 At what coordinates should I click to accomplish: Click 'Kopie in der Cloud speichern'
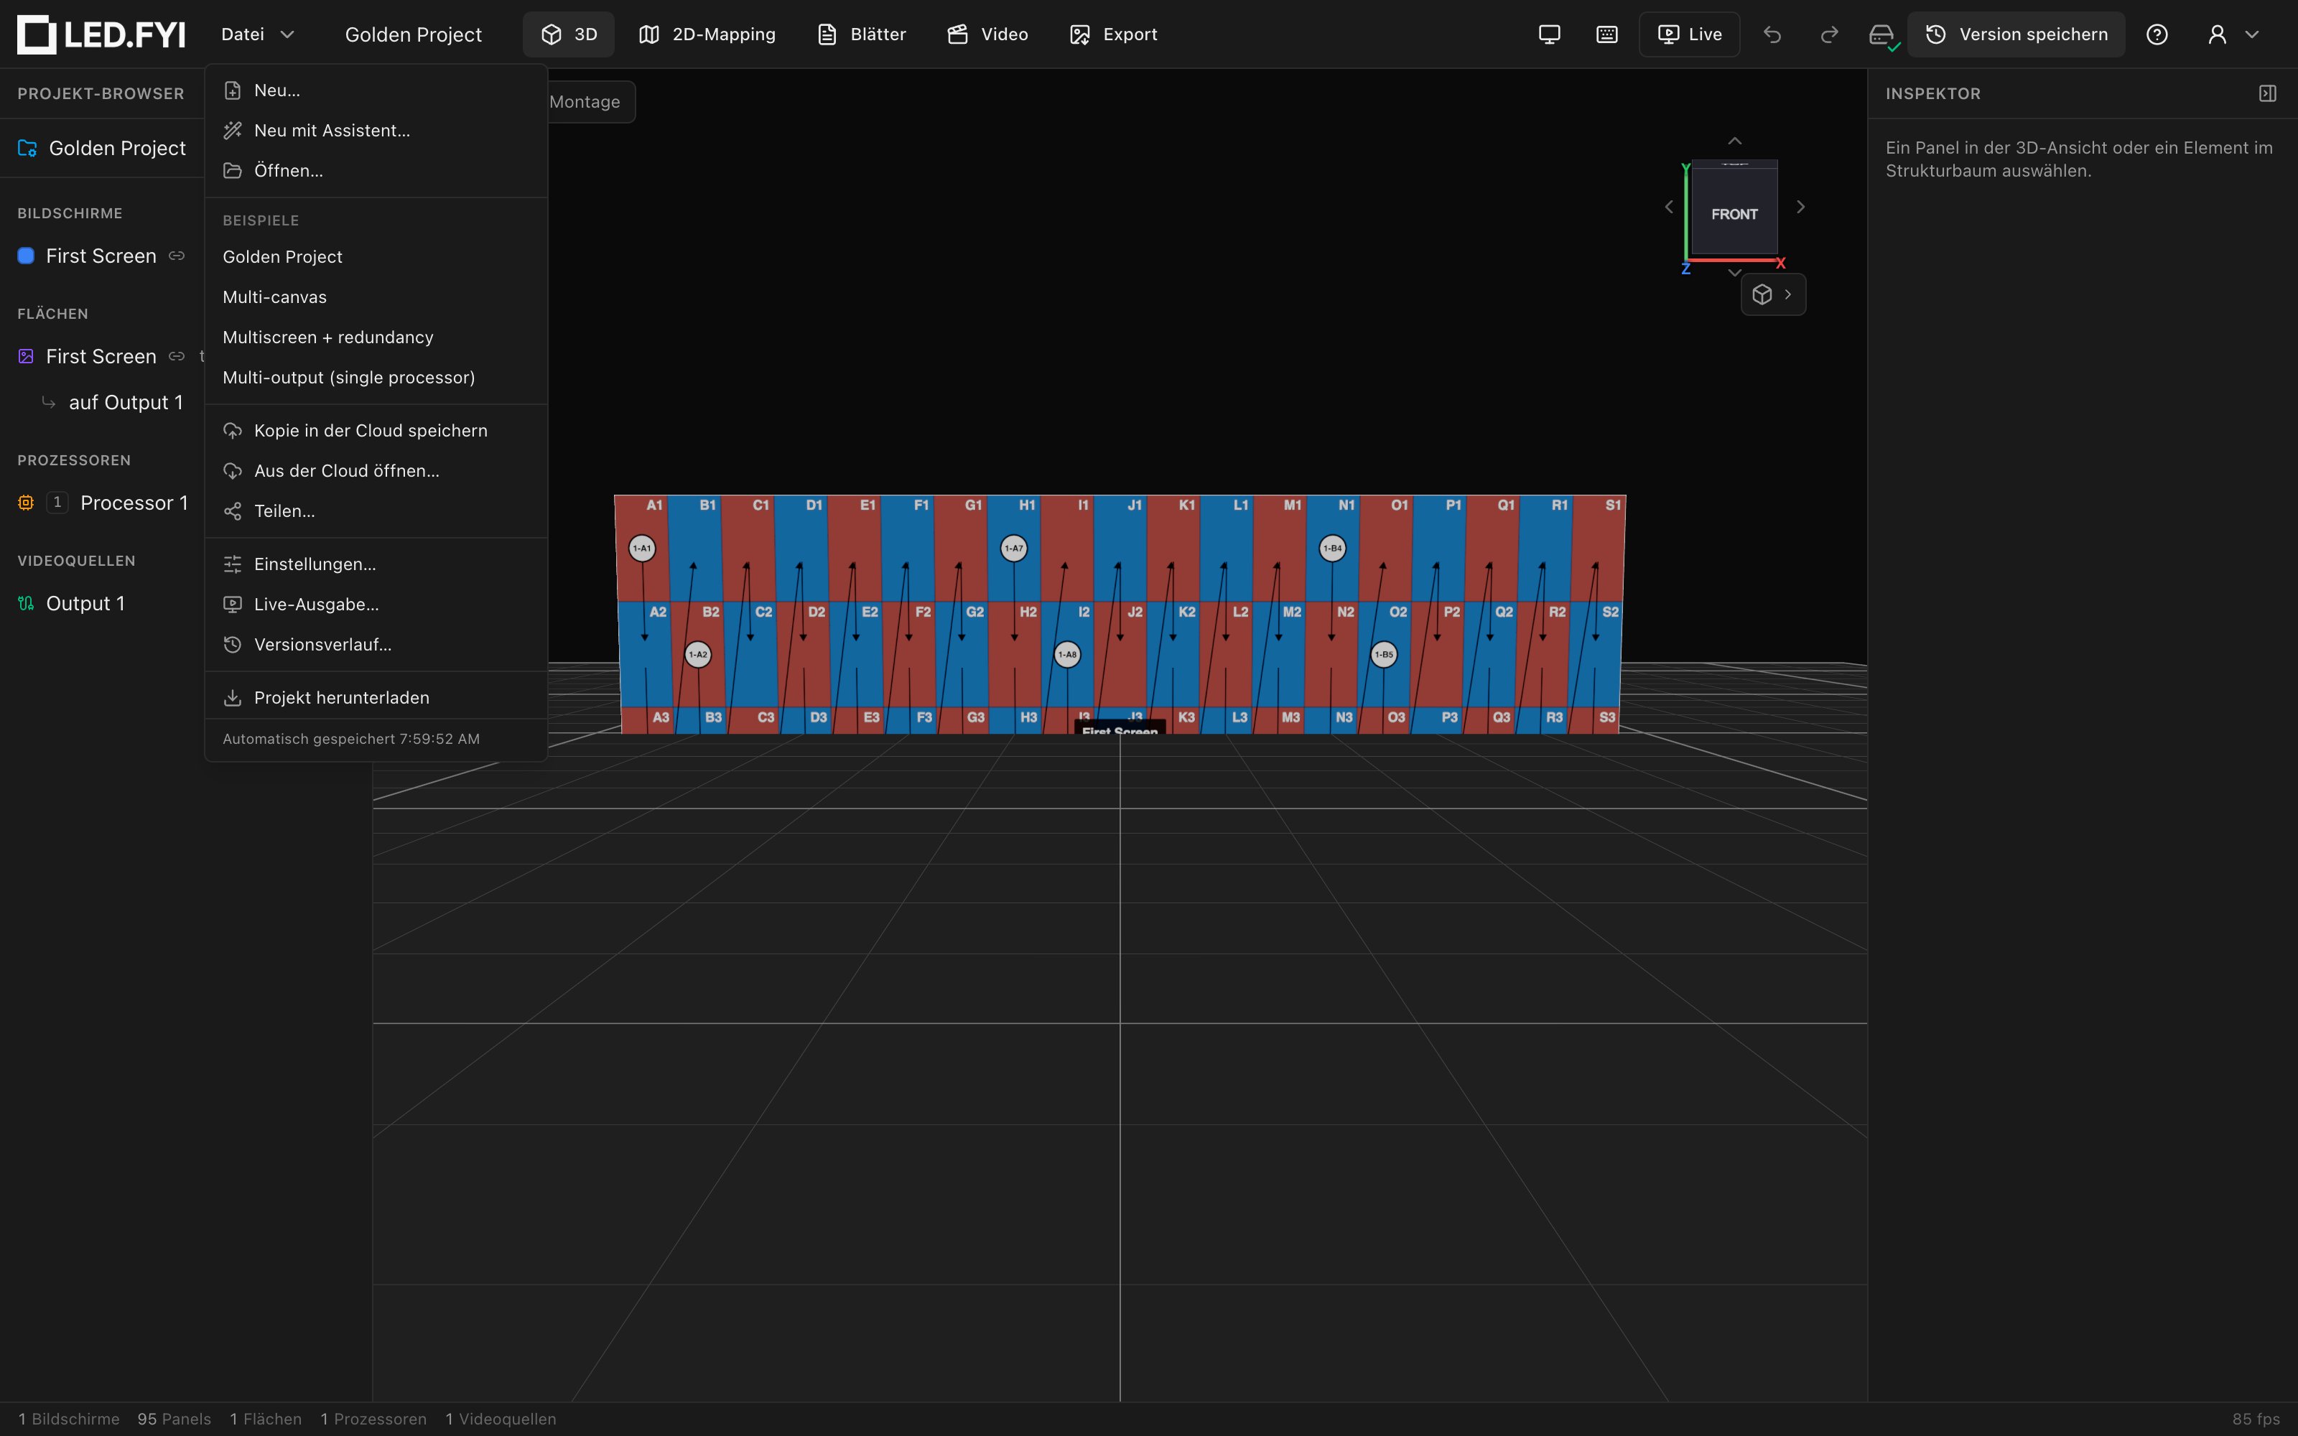point(376,432)
